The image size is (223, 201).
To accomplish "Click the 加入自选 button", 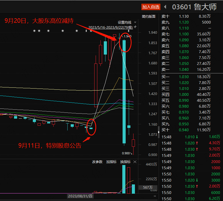I will (x=151, y=7).
